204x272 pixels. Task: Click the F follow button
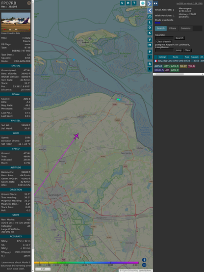(150, 69)
